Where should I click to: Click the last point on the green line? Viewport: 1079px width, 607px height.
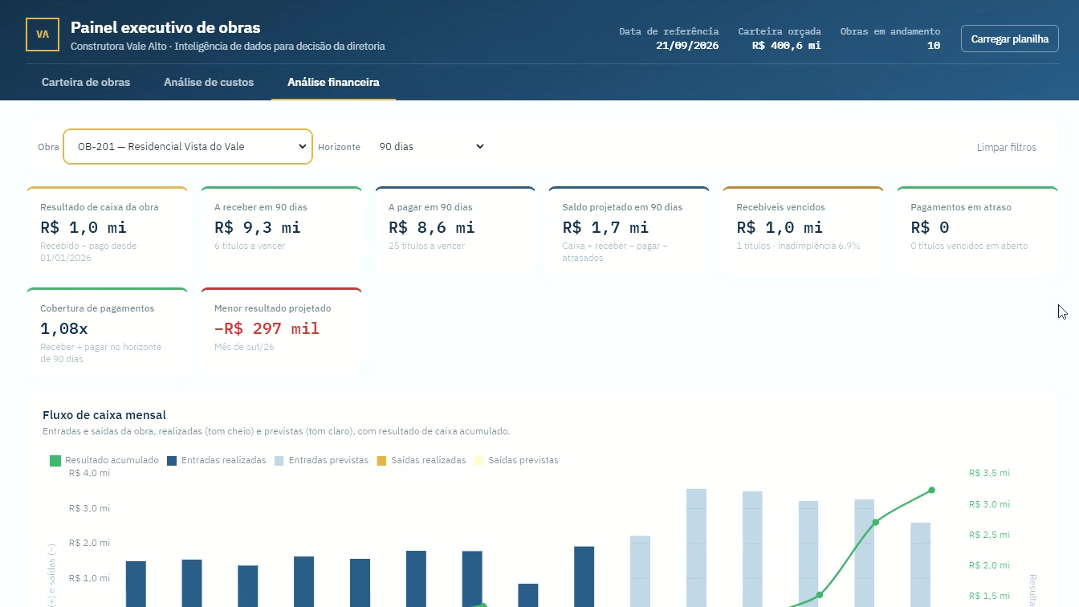pyautogui.click(x=932, y=490)
